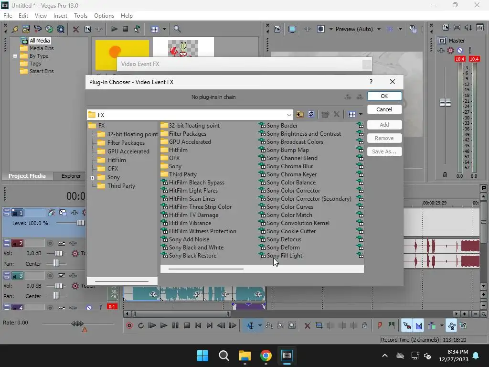489x367 pixels.
Task: Toggle Arm for Record on track 2
Action: coord(50,243)
